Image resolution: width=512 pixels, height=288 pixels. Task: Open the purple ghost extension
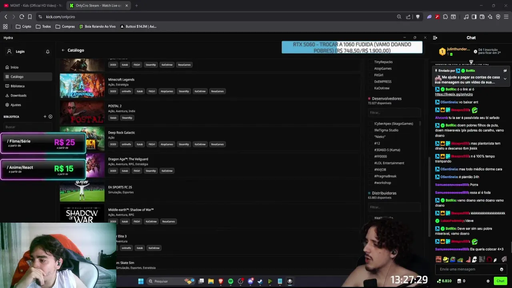pyautogui.click(x=429, y=17)
